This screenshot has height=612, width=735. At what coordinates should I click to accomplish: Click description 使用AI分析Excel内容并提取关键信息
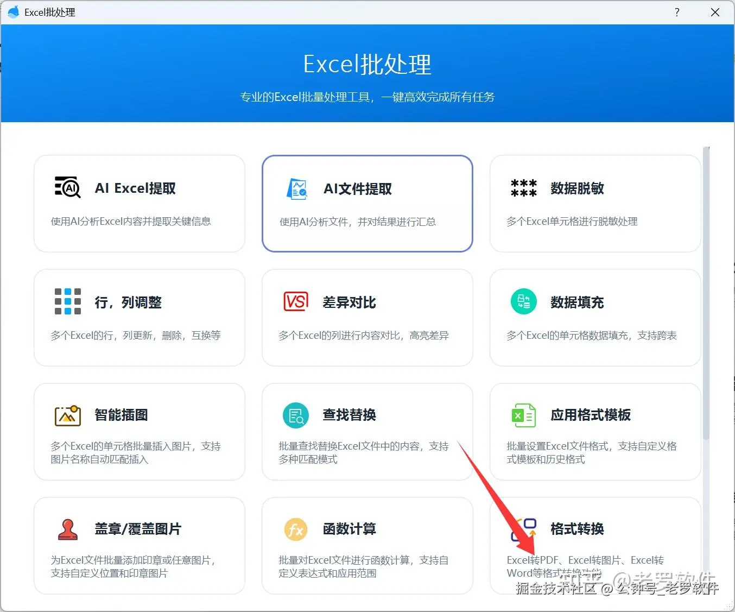(131, 221)
